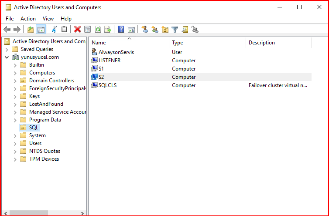Click the Cut scissors icon
329x216 pixels.
click(54, 29)
